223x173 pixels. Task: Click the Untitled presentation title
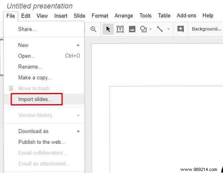(x=40, y=6)
